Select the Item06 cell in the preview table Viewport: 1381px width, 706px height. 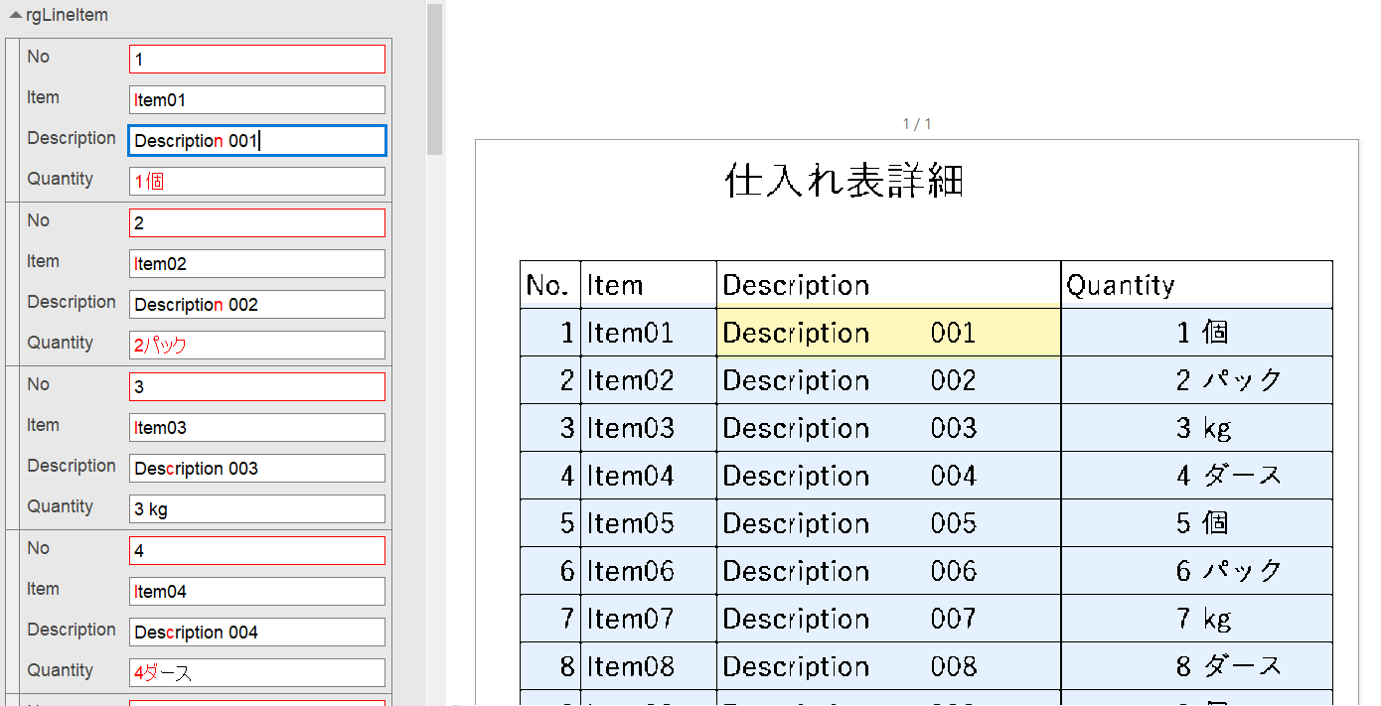(649, 571)
